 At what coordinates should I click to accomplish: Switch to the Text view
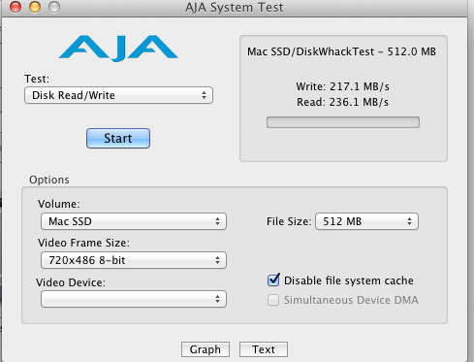point(264,349)
